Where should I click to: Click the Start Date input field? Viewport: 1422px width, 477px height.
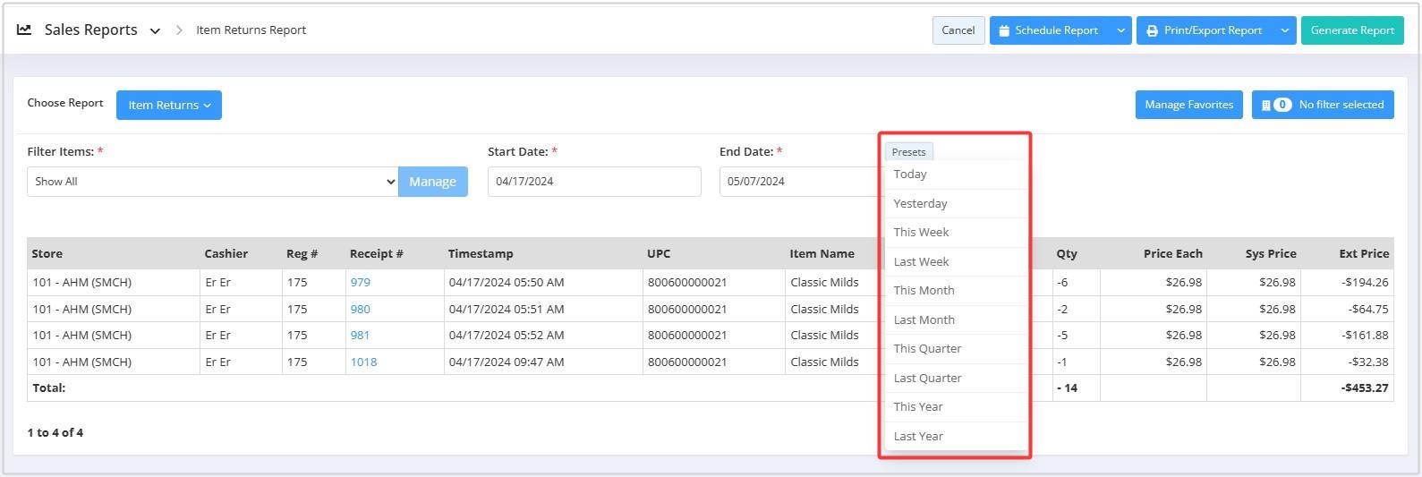pyautogui.click(x=593, y=182)
